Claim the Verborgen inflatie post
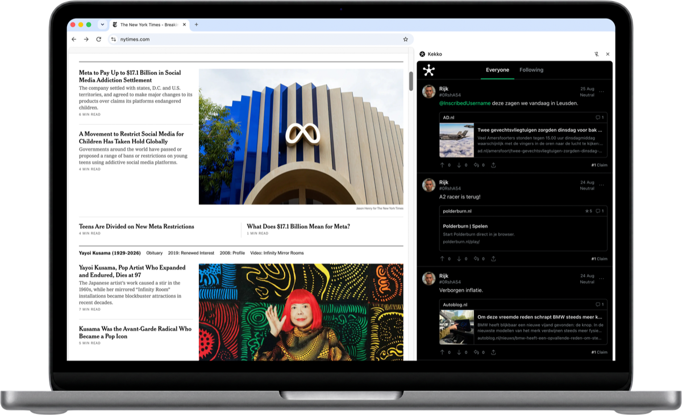The width and height of the screenshot is (682, 415). tap(599, 353)
